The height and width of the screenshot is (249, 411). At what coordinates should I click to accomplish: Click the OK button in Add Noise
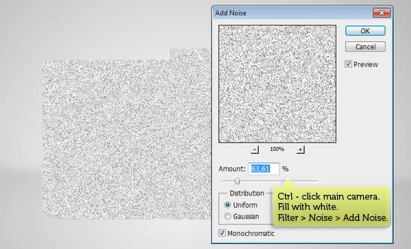pyautogui.click(x=365, y=31)
